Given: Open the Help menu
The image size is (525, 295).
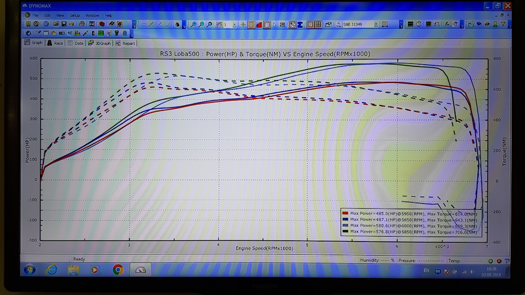Looking at the screenshot, I should pyautogui.click(x=108, y=15).
